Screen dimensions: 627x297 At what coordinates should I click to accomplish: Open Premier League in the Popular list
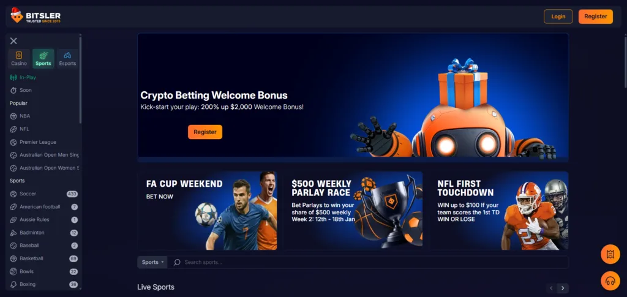click(x=38, y=142)
